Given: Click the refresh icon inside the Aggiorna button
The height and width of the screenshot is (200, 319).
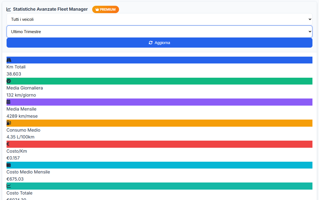Looking at the screenshot, I should click(x=150, y=43).
